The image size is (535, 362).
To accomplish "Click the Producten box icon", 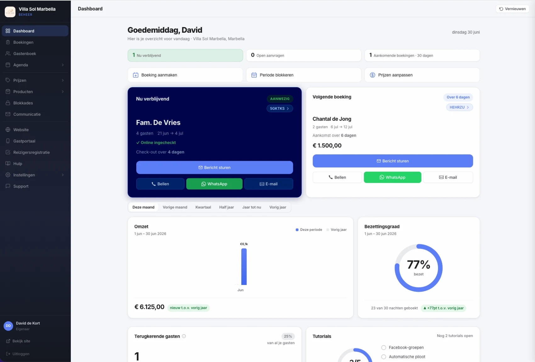I will (x=8, y=92).
